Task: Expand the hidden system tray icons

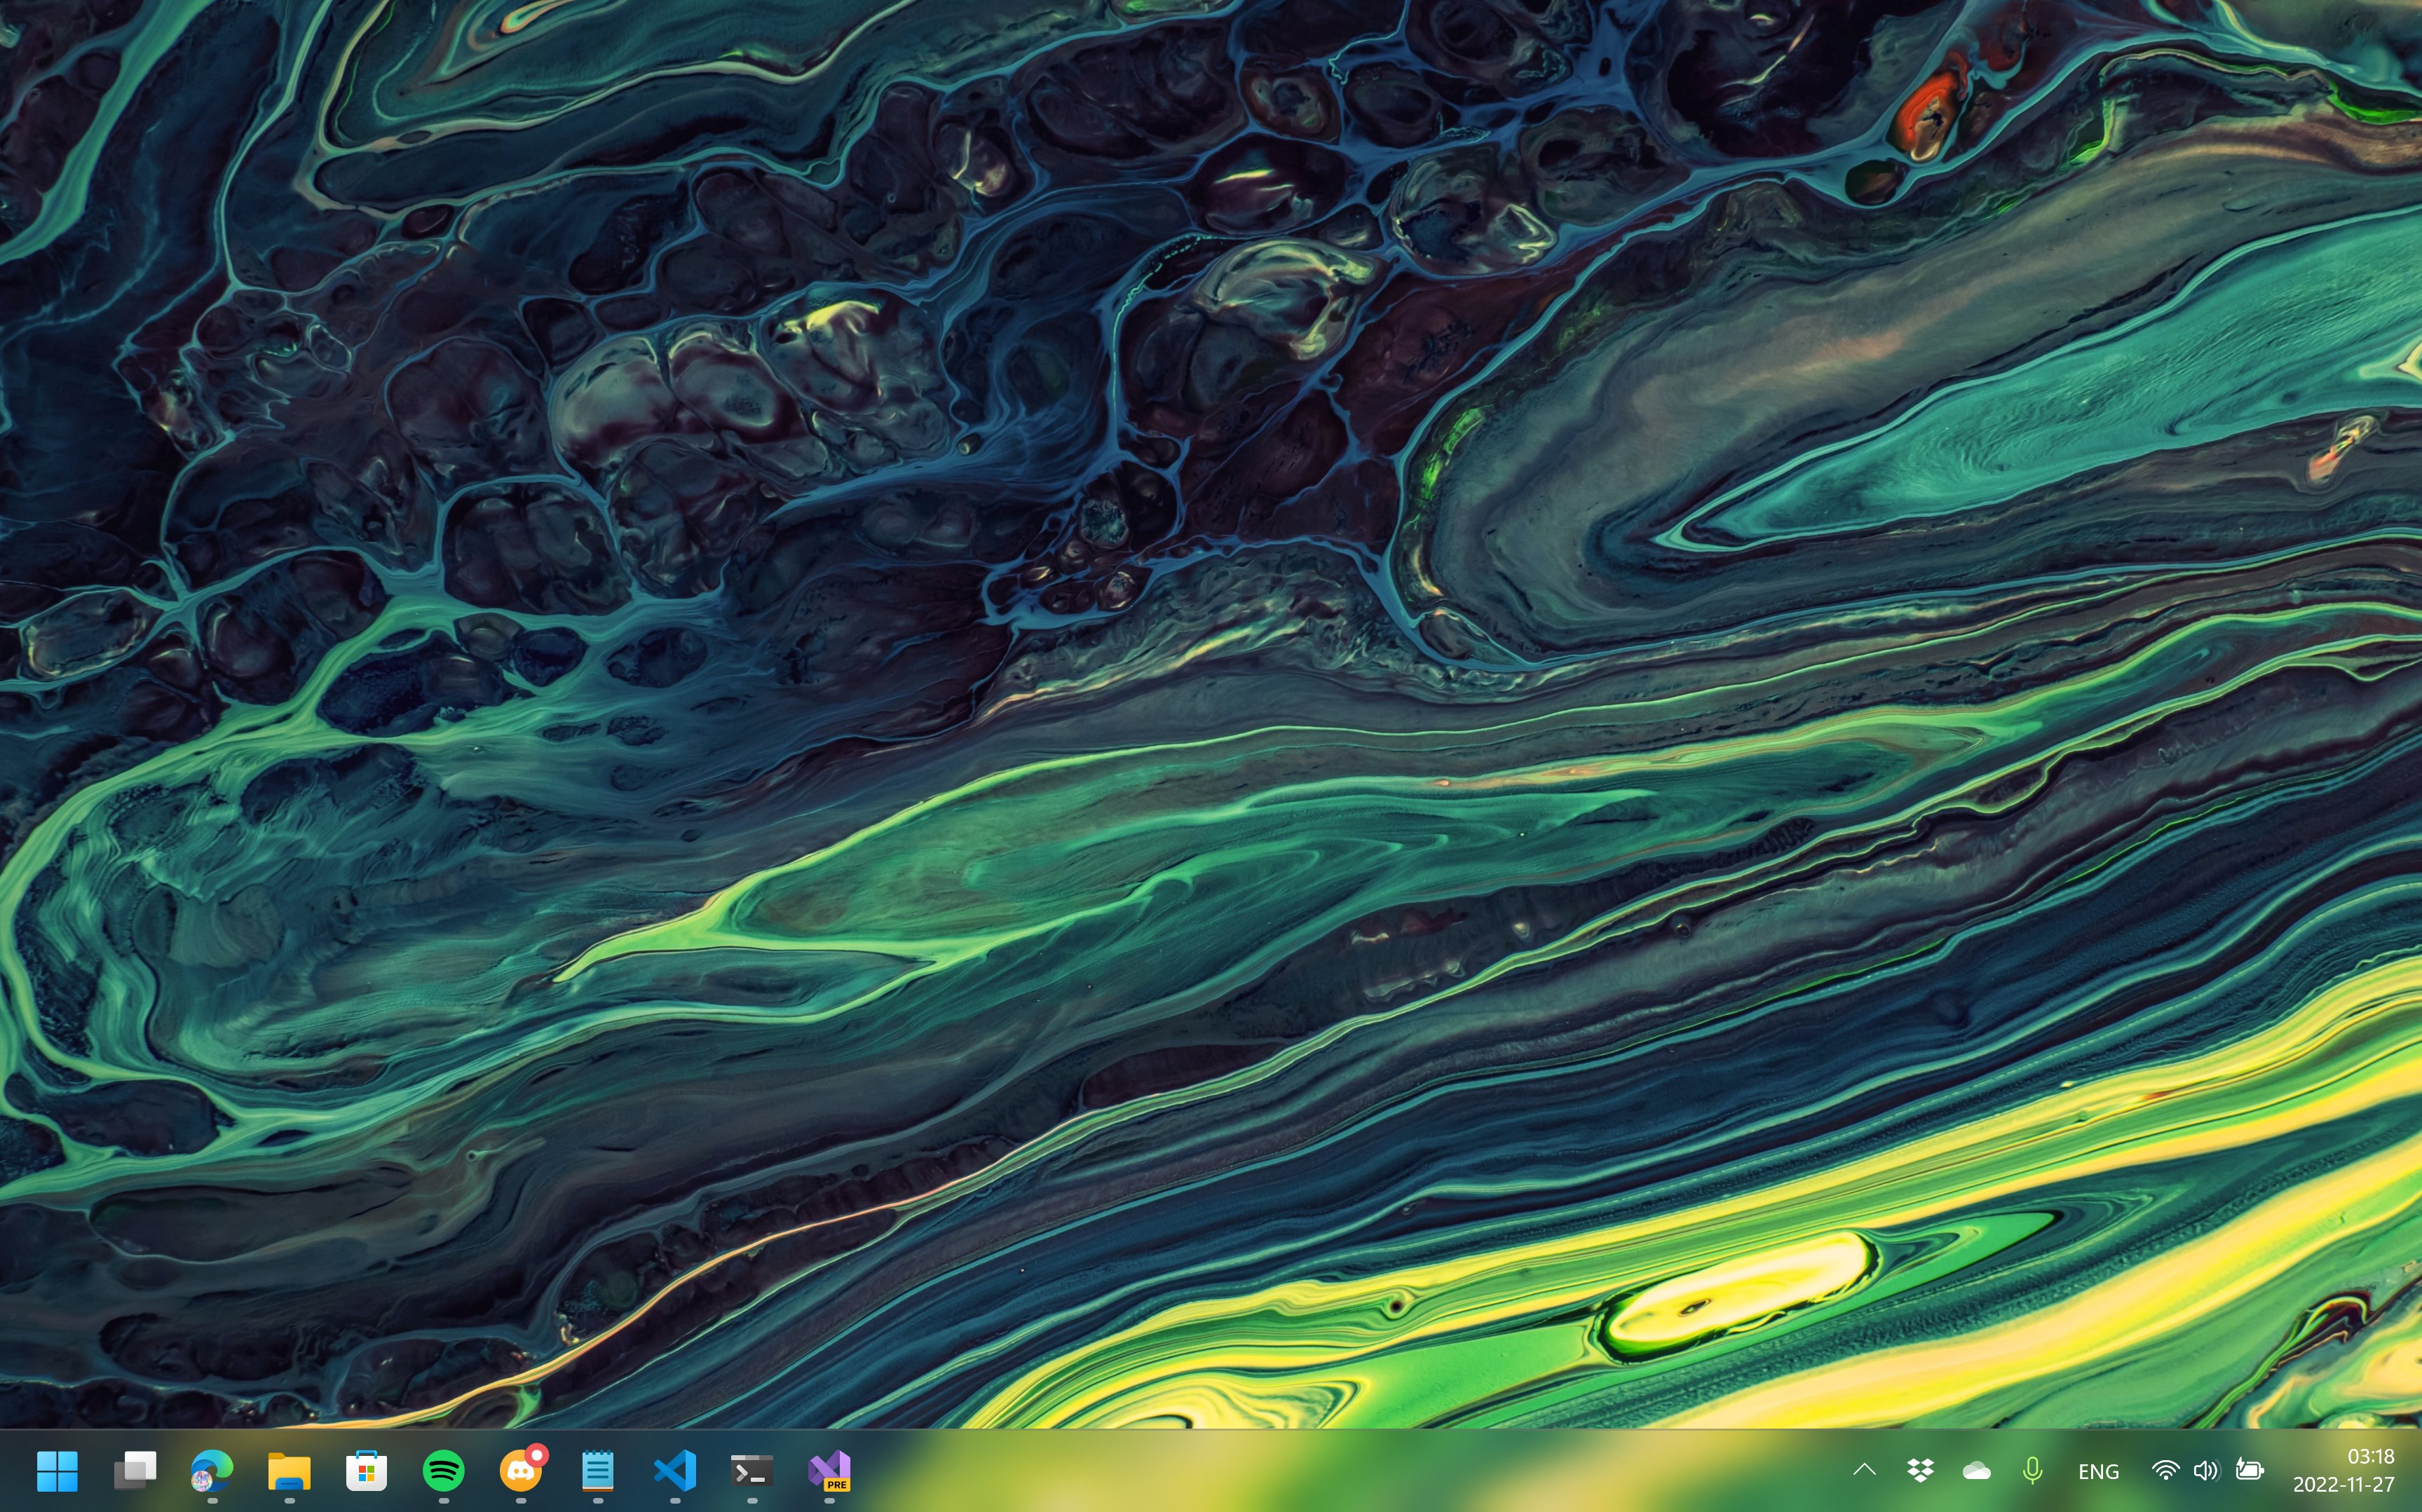Action: tap(1864, 1470)
